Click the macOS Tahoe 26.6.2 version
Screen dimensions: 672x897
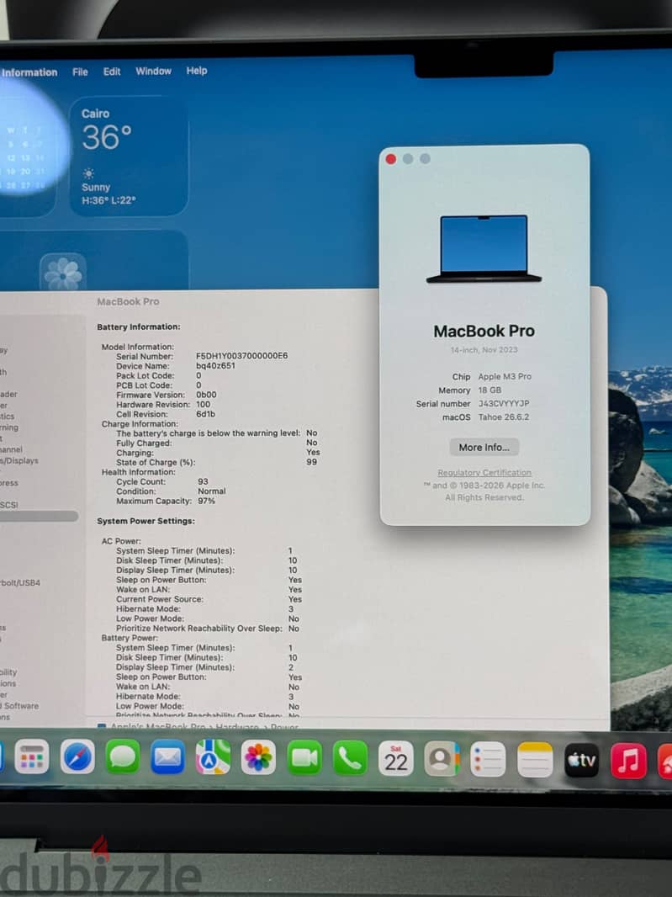504,417
